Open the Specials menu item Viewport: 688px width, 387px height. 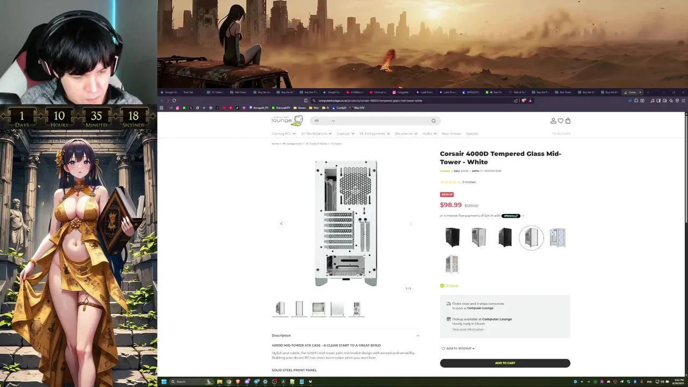472,133
